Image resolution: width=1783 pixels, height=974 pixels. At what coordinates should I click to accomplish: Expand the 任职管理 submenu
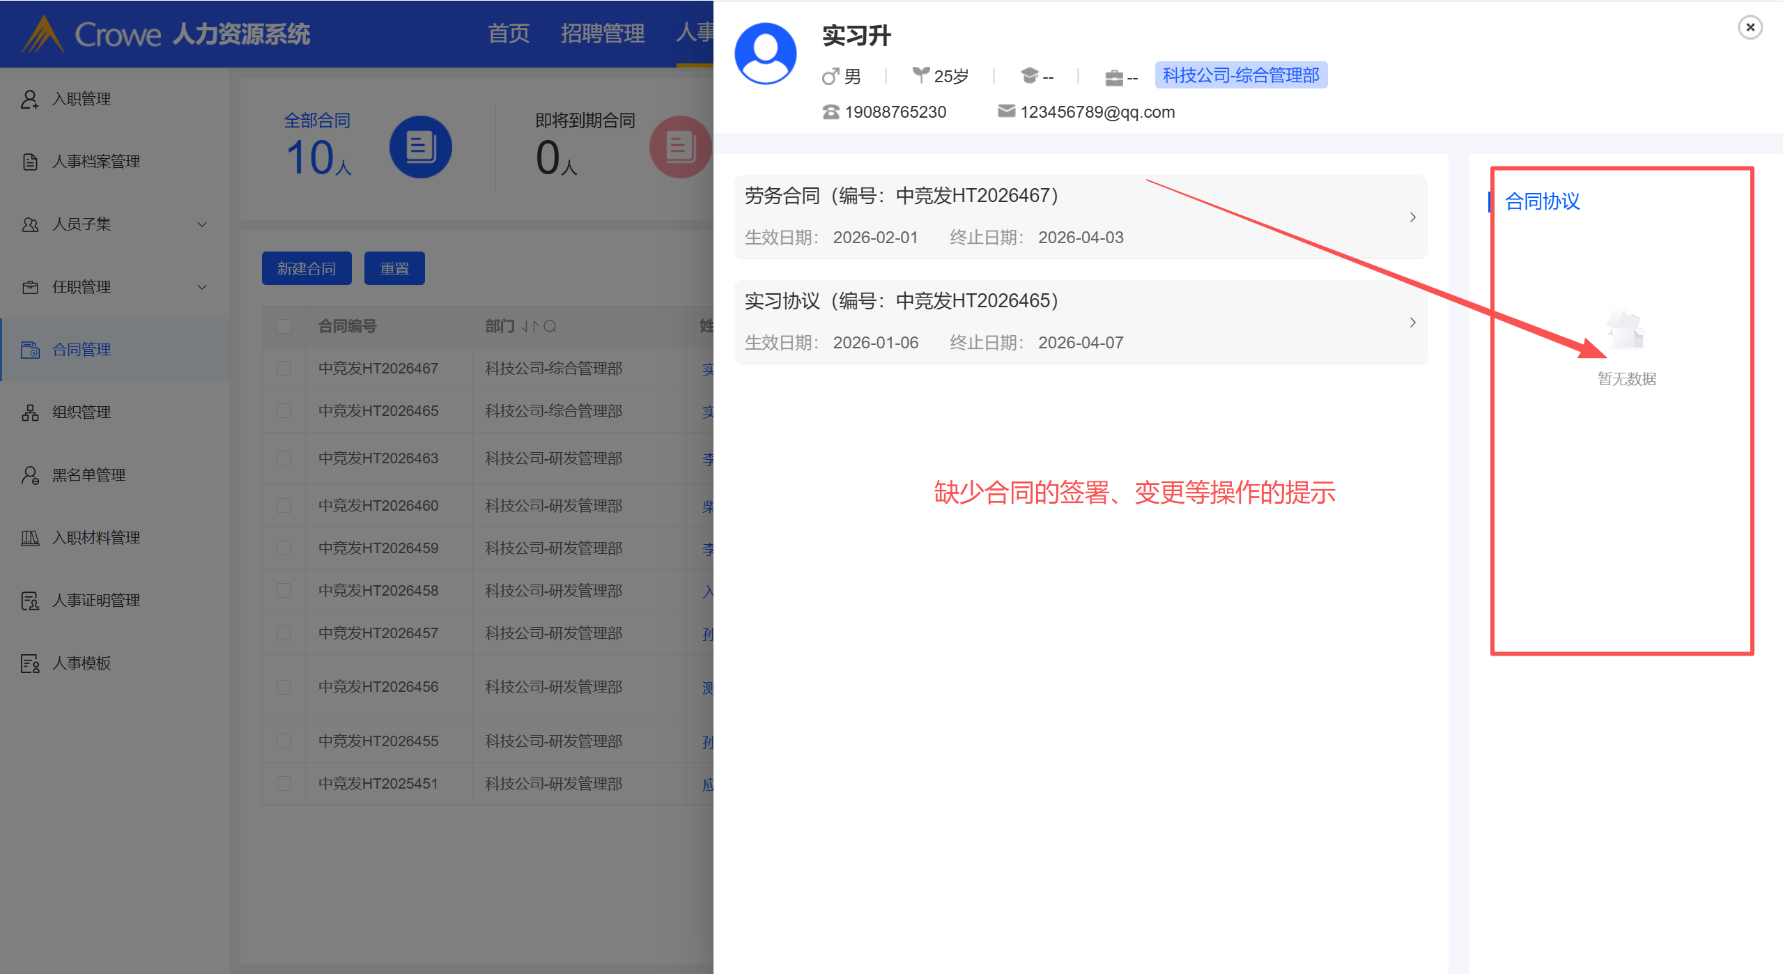(x=202, y=287)
